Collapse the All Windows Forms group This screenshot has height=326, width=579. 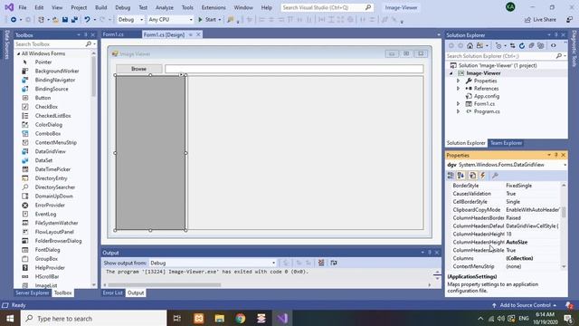(18, 53)
